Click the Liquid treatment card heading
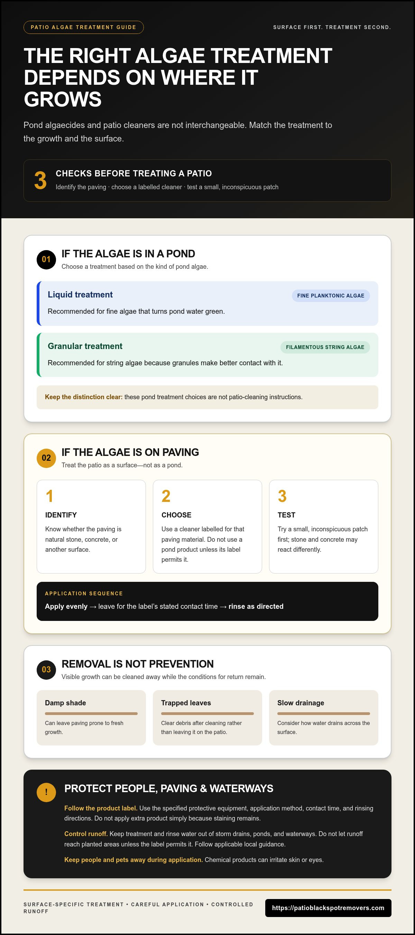The width and height of the screenshot is (415, 935). tap(80, 294)
